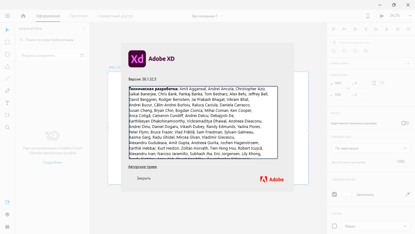Click the boolean Intersect icon

(x=355, y=51)
